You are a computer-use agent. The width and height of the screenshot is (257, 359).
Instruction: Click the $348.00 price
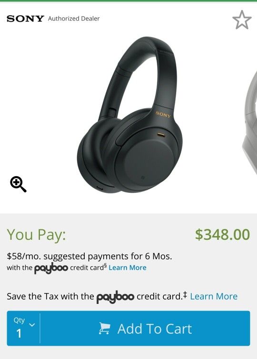tap(222, 235)
